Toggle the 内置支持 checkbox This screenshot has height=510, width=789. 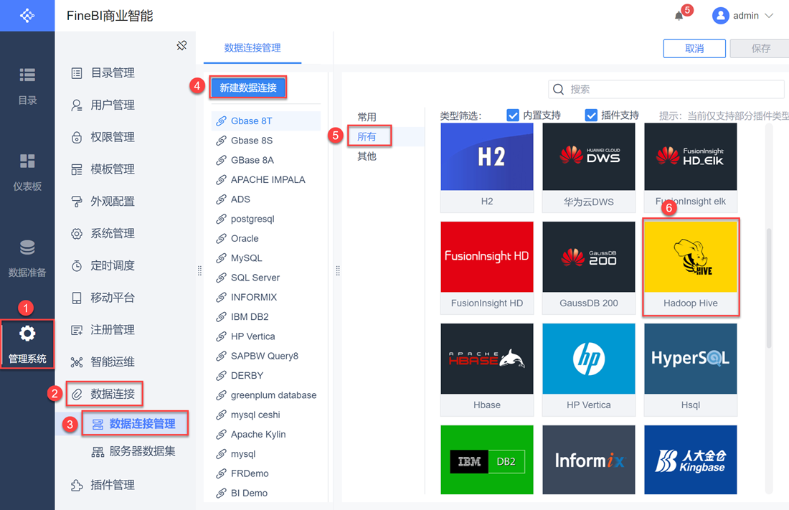pos(513,115)
